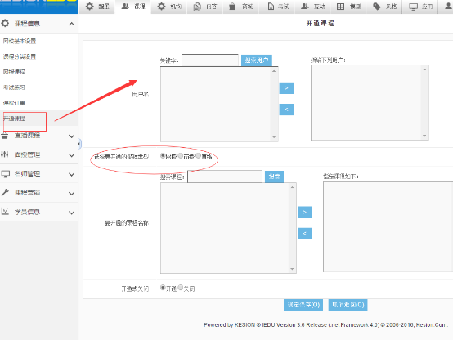Click the '<' button to remove selected courses
This screenshot has height=340, width=453.
point(305,234)
